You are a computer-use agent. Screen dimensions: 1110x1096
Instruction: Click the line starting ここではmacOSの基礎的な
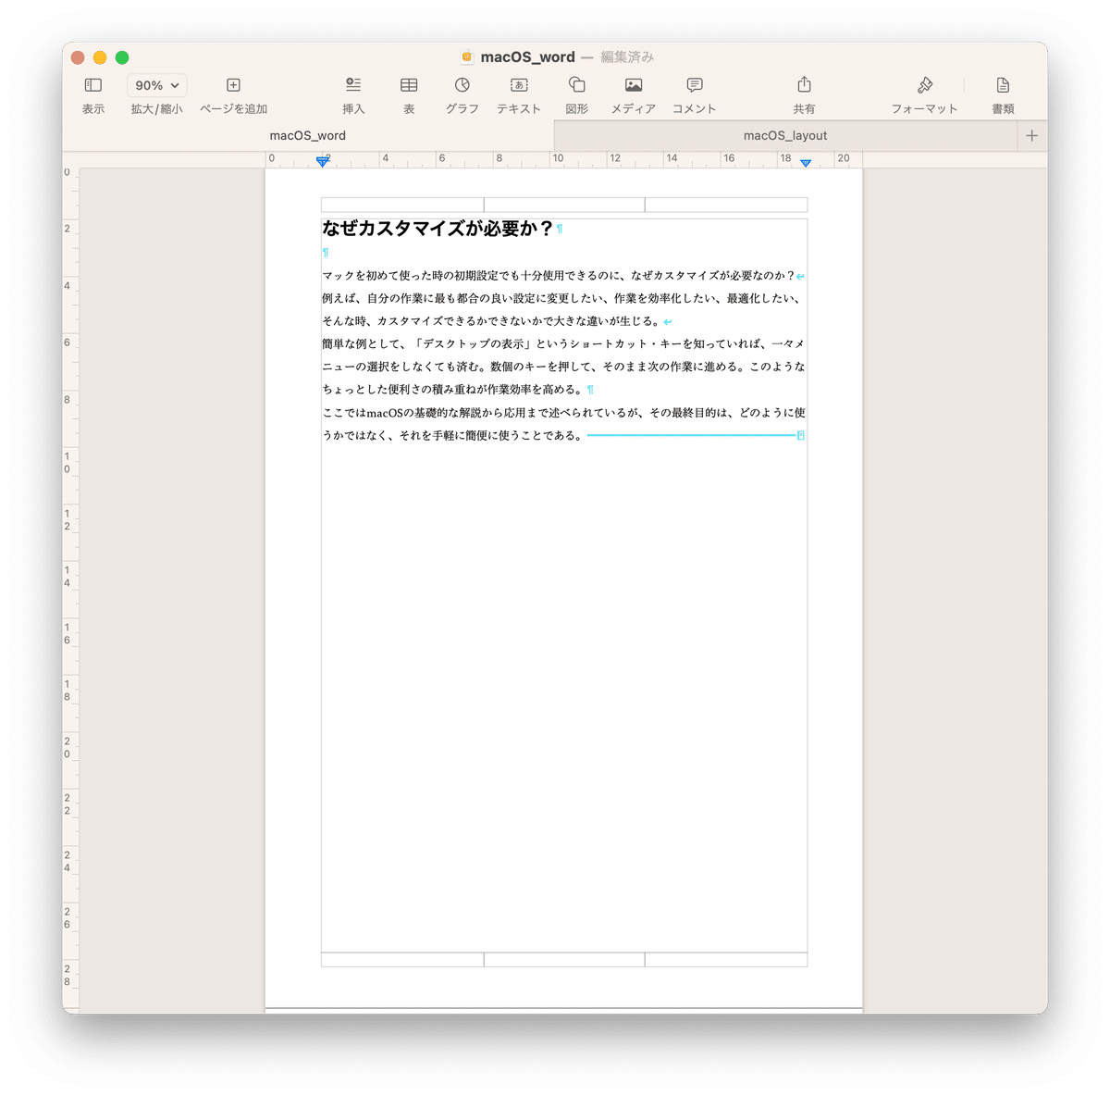click(x=563, y=413)
